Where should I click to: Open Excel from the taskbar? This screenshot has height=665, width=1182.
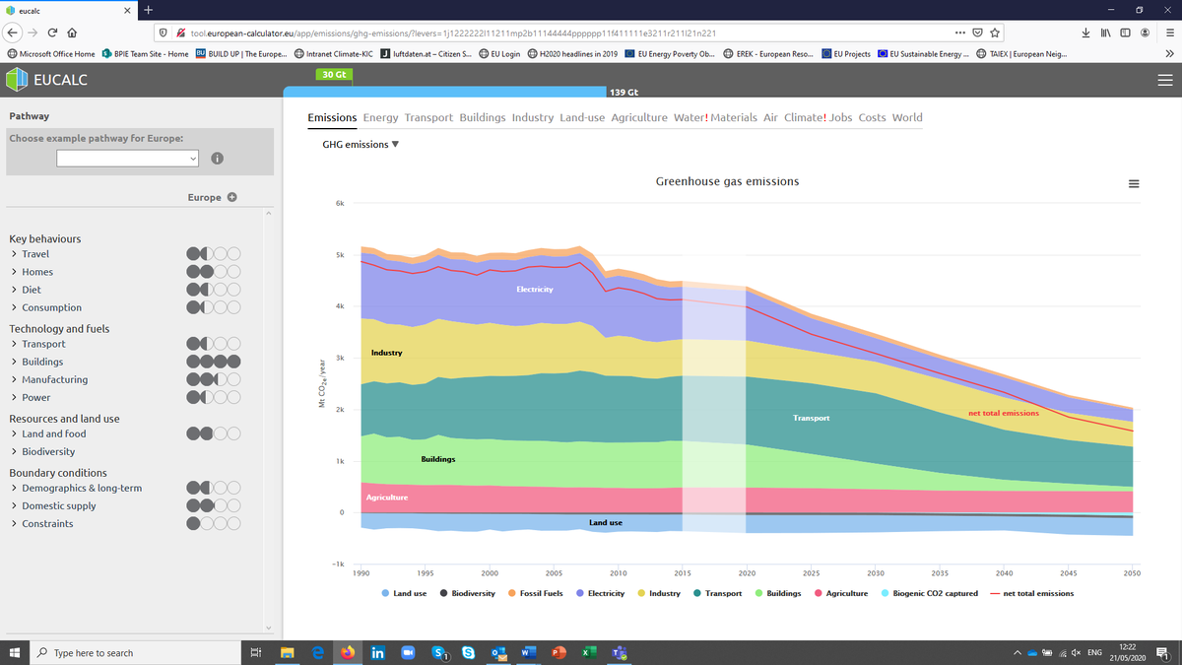pos(589,653)
